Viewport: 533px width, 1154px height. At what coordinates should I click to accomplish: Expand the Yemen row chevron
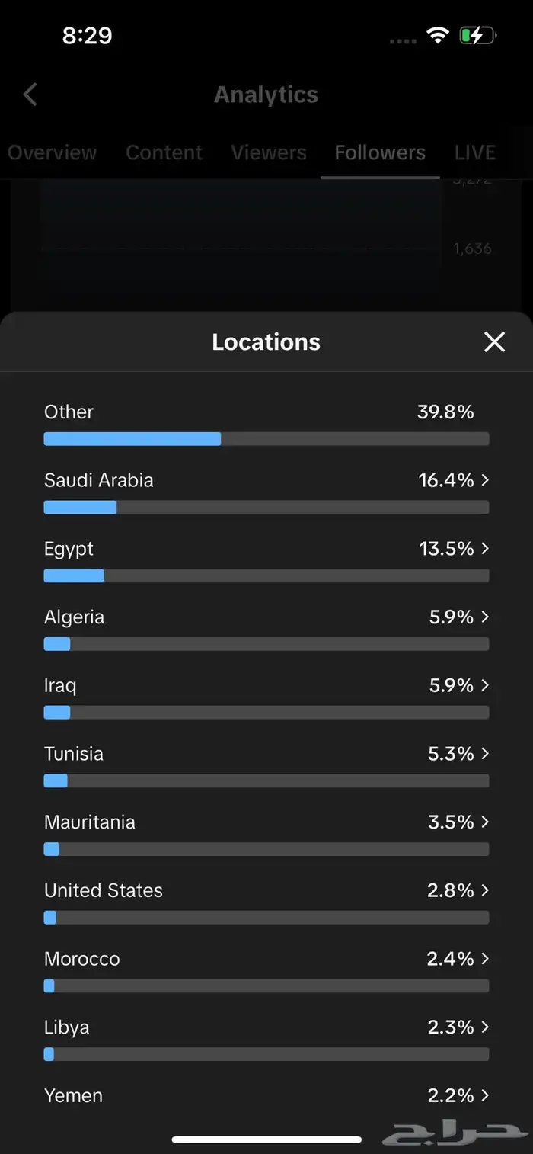pyautogui.click(x=486, y=1095)
